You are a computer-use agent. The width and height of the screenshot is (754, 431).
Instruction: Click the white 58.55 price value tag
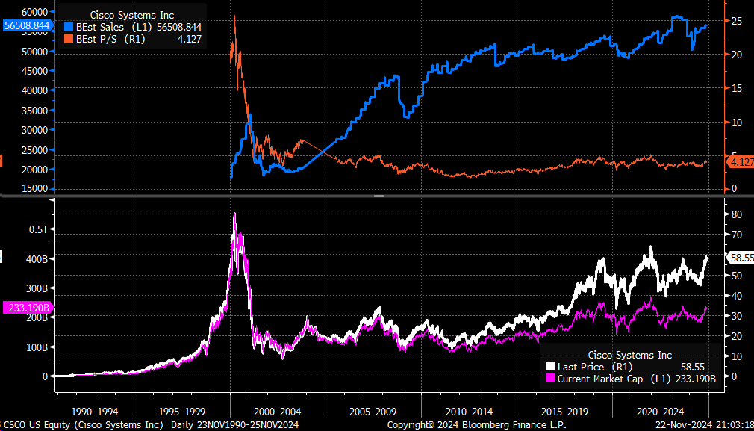pyautogui.click(x=741, y=258)
